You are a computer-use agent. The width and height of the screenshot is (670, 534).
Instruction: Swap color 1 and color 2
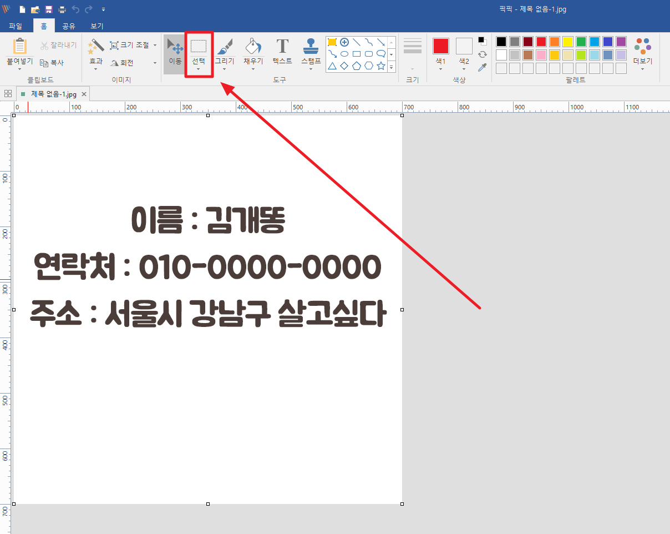[483, 54]
